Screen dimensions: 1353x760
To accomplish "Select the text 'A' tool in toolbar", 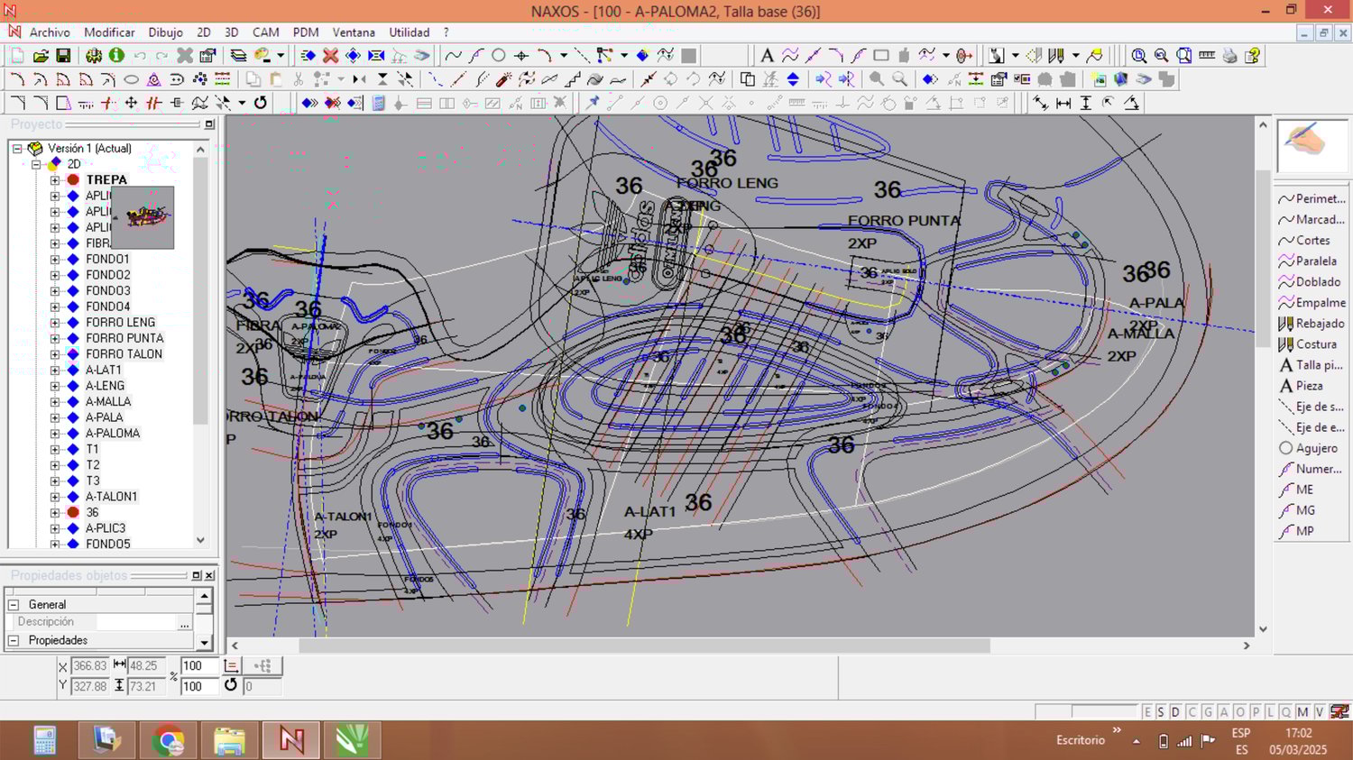I will tap(767, 56).
